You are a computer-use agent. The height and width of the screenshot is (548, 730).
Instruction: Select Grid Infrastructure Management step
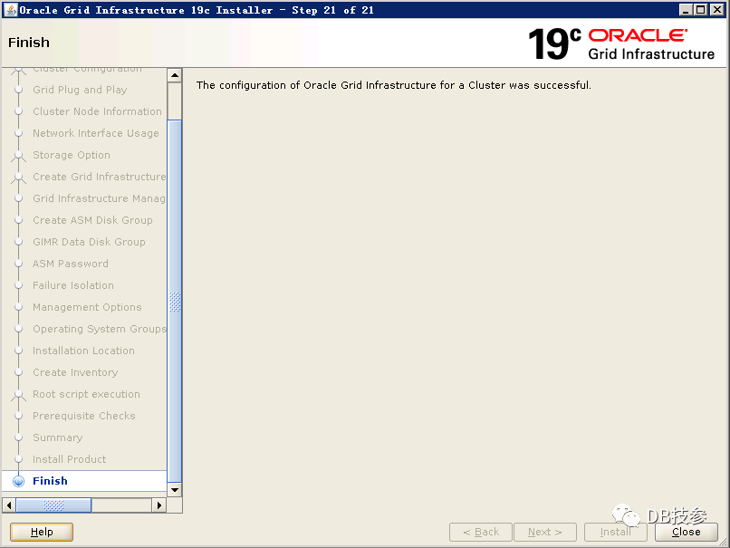pyautogui.click(x=99, y=198)
